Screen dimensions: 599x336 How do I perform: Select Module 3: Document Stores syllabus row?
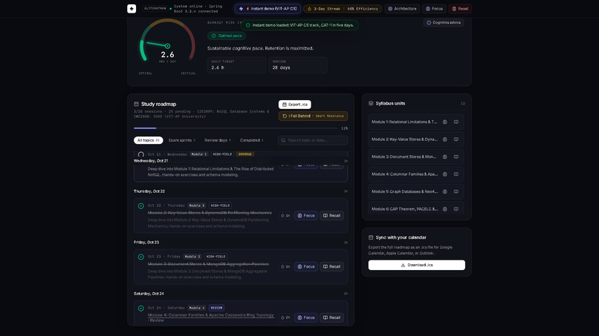[x=416, y=157]
